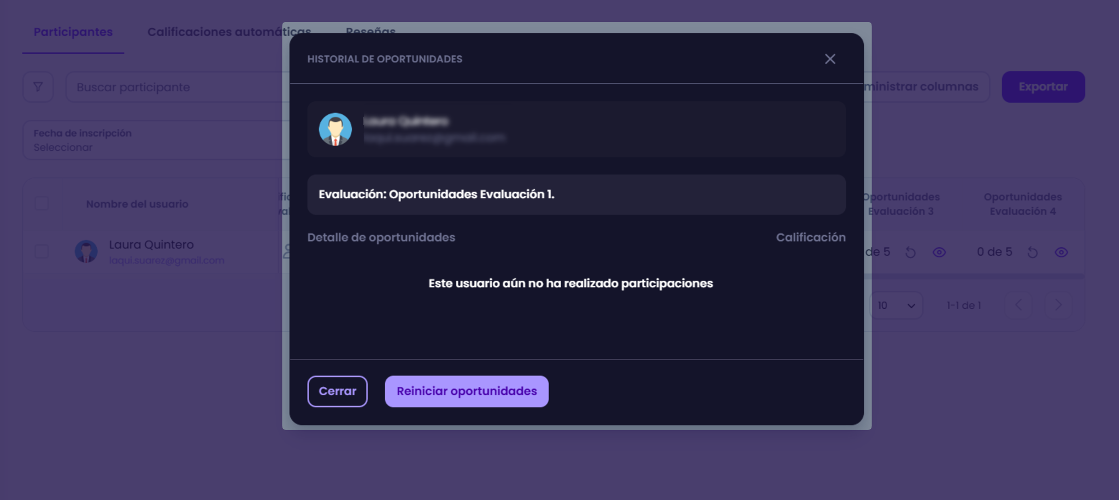Check the select-all header checkbox
1119x500 pixels.
[42, 203]
